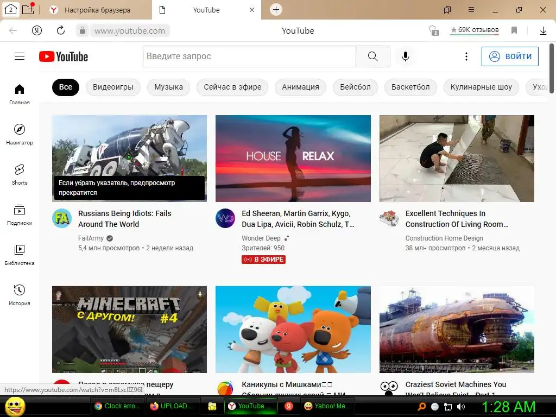The image size is (556, 417).
Task: Click the ВОЙТИ sign-in button
Action: 510,56
